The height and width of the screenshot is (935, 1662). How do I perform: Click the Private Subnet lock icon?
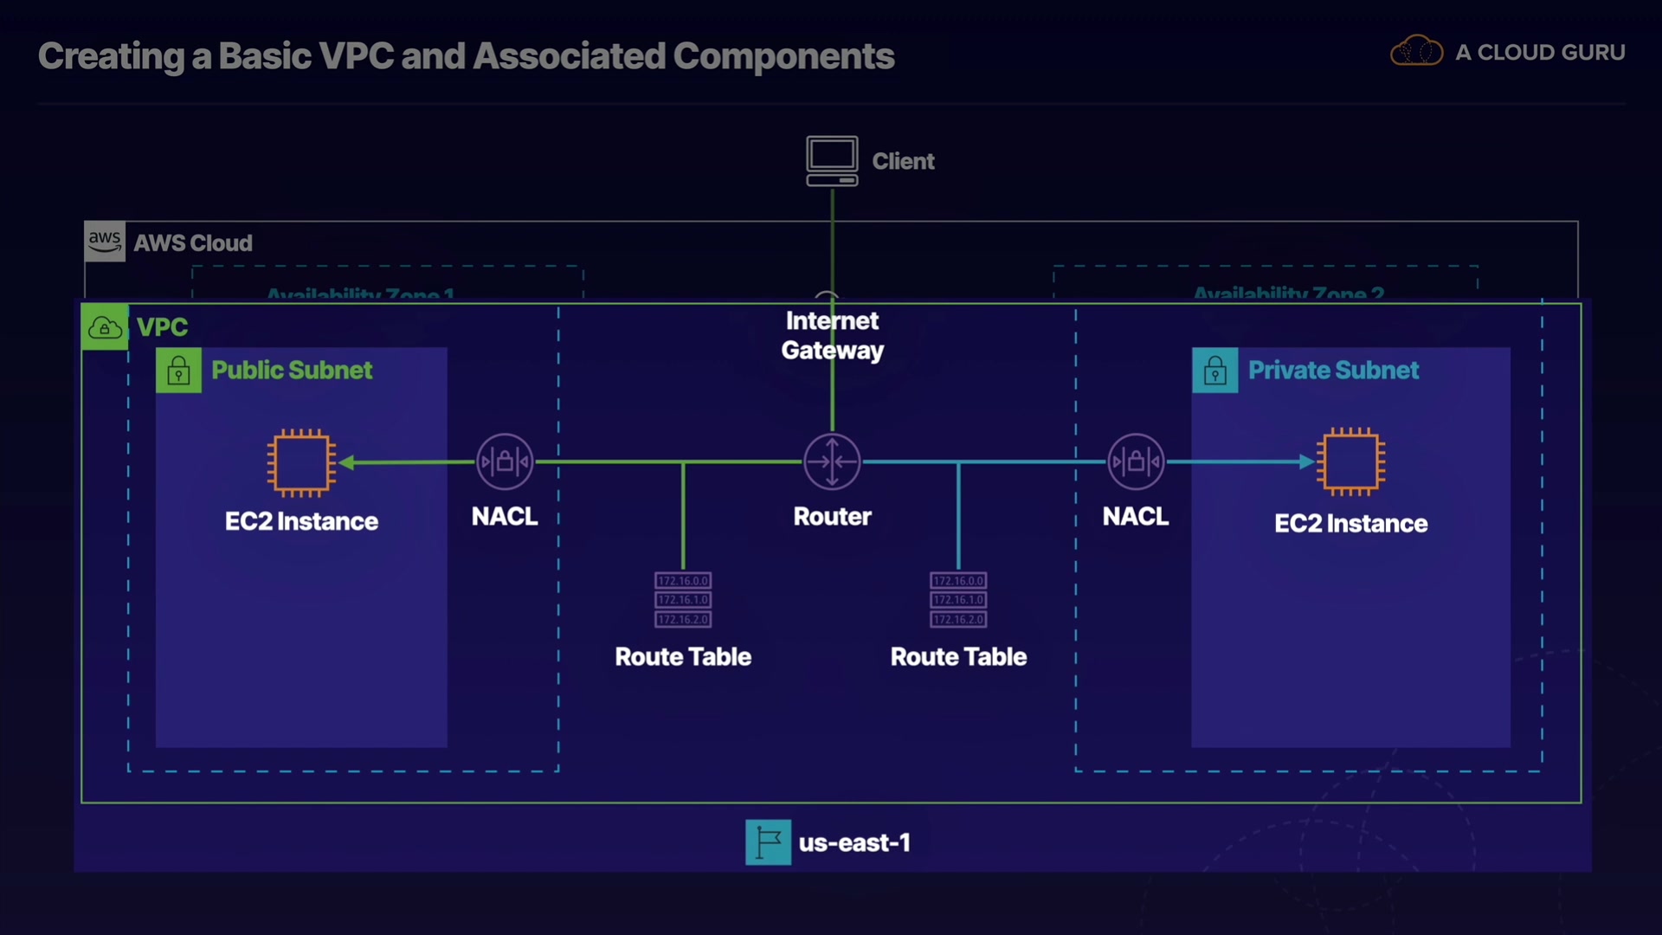pos(1214,371)
